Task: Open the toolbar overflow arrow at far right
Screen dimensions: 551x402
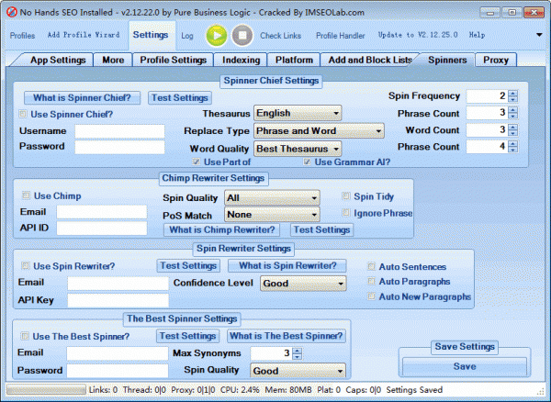Action: pos(539,35)
